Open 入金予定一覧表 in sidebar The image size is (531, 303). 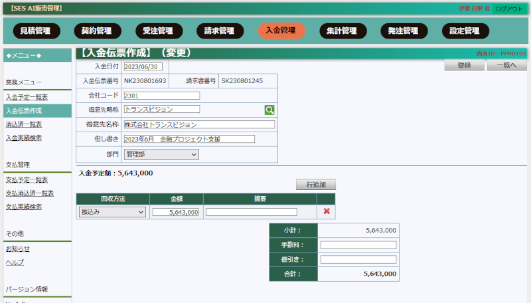pyautogui.click(x=27, y=97)
